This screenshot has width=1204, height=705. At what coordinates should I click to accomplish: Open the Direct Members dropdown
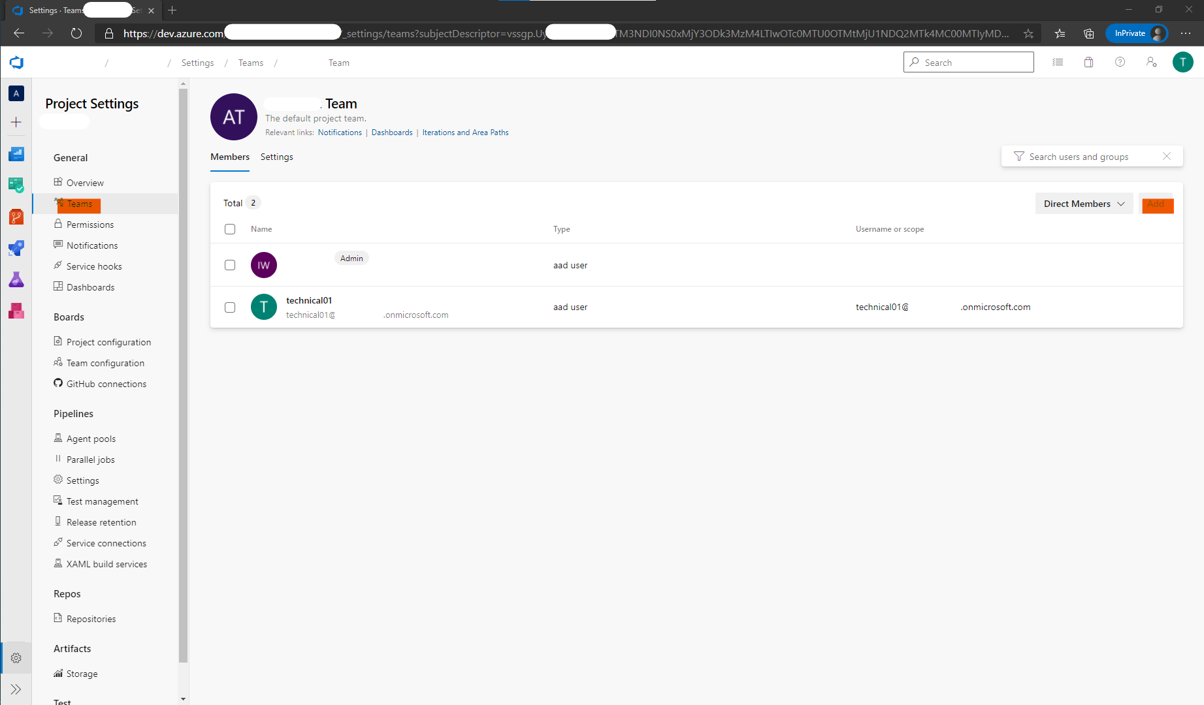(x=1084, y=204)
